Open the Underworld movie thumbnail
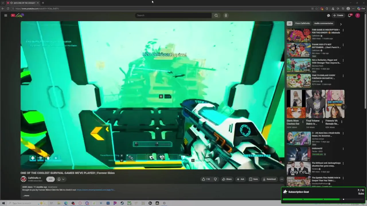Image resolution: width=367 pixels, height=206 pixels. (x=298, y=153)
